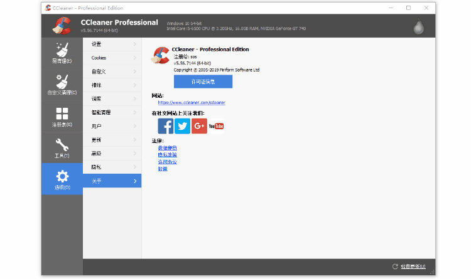Open the Custom Clean (自定义清理) sidebar section
This screenshot has height=279, width=471.
62,85
